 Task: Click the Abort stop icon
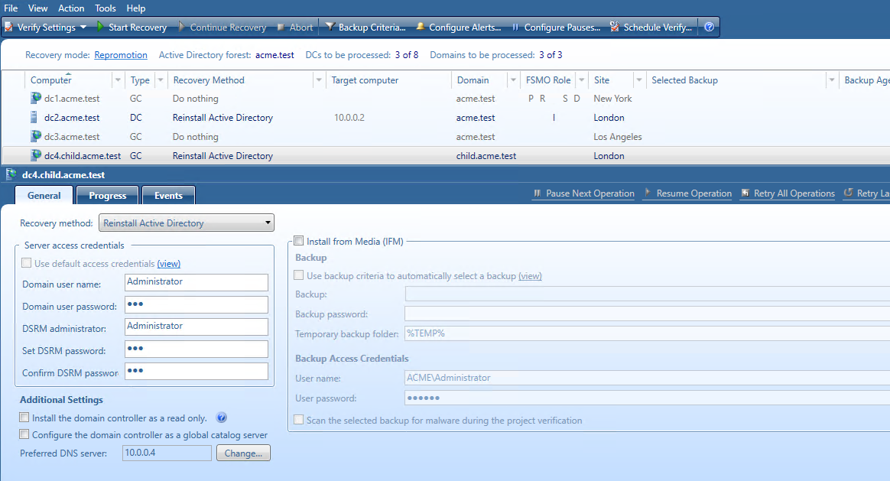click(281, 28)
